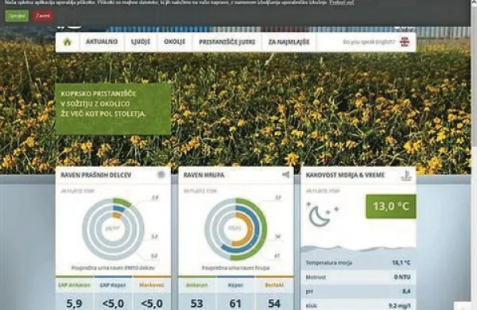This screenshot has height=310, width=477.
Task: Open the Za najmlajše section
Action: 289,41
